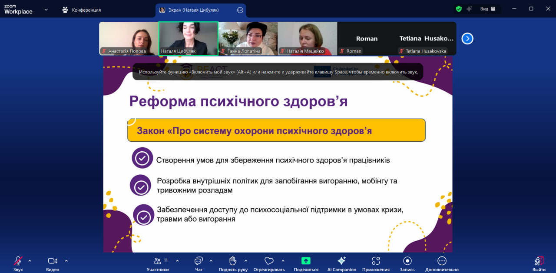Select the Конференция tab at top
The width and height of the screenshot is (556, 273).
(82, 10)
